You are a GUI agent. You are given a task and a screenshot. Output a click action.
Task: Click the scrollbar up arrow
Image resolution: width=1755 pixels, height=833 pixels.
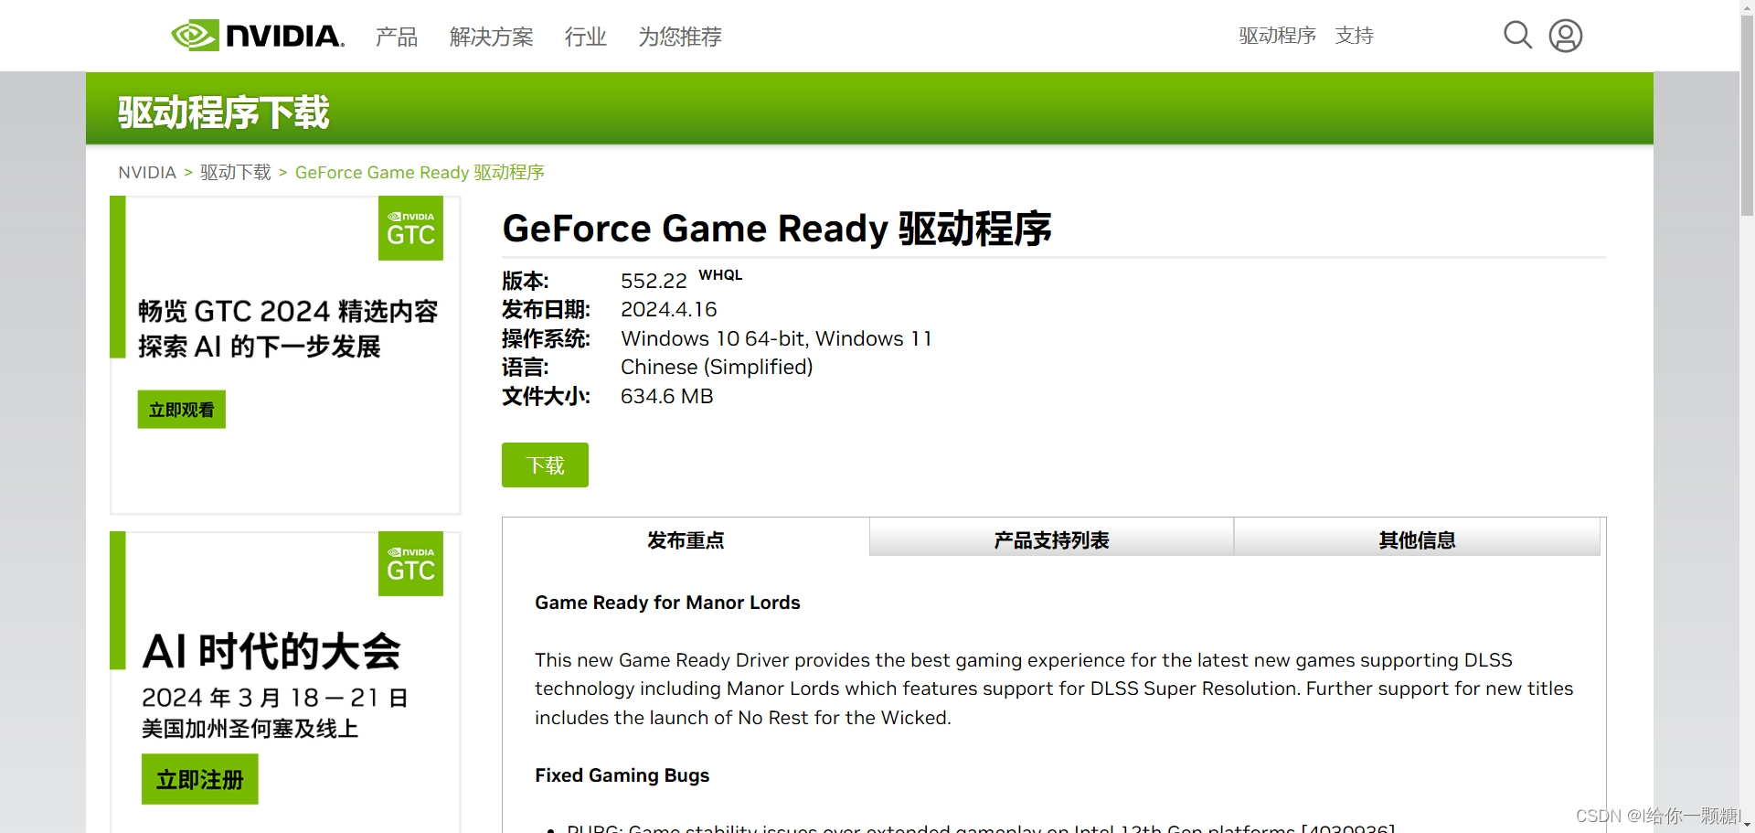[x=1747, y=6]
